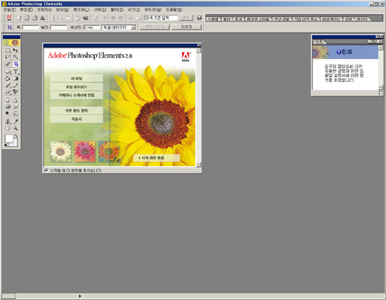Open the 선택(S) menu

click(100, 10)
